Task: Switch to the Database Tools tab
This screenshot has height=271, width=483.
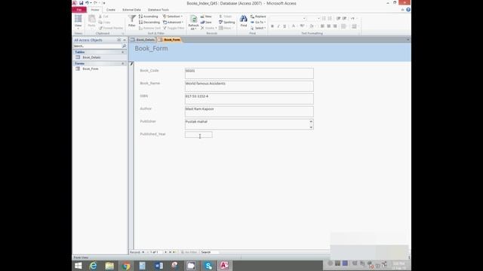Action: [158, 10]
